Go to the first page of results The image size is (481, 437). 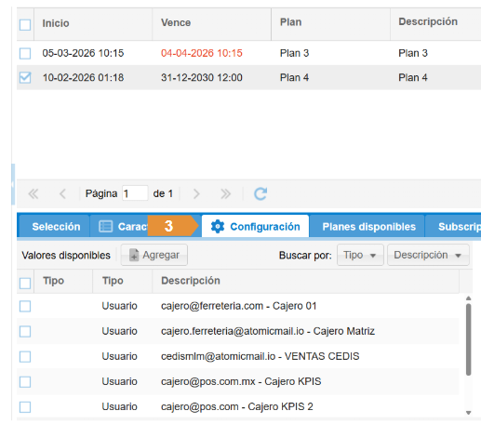(33, 194)
